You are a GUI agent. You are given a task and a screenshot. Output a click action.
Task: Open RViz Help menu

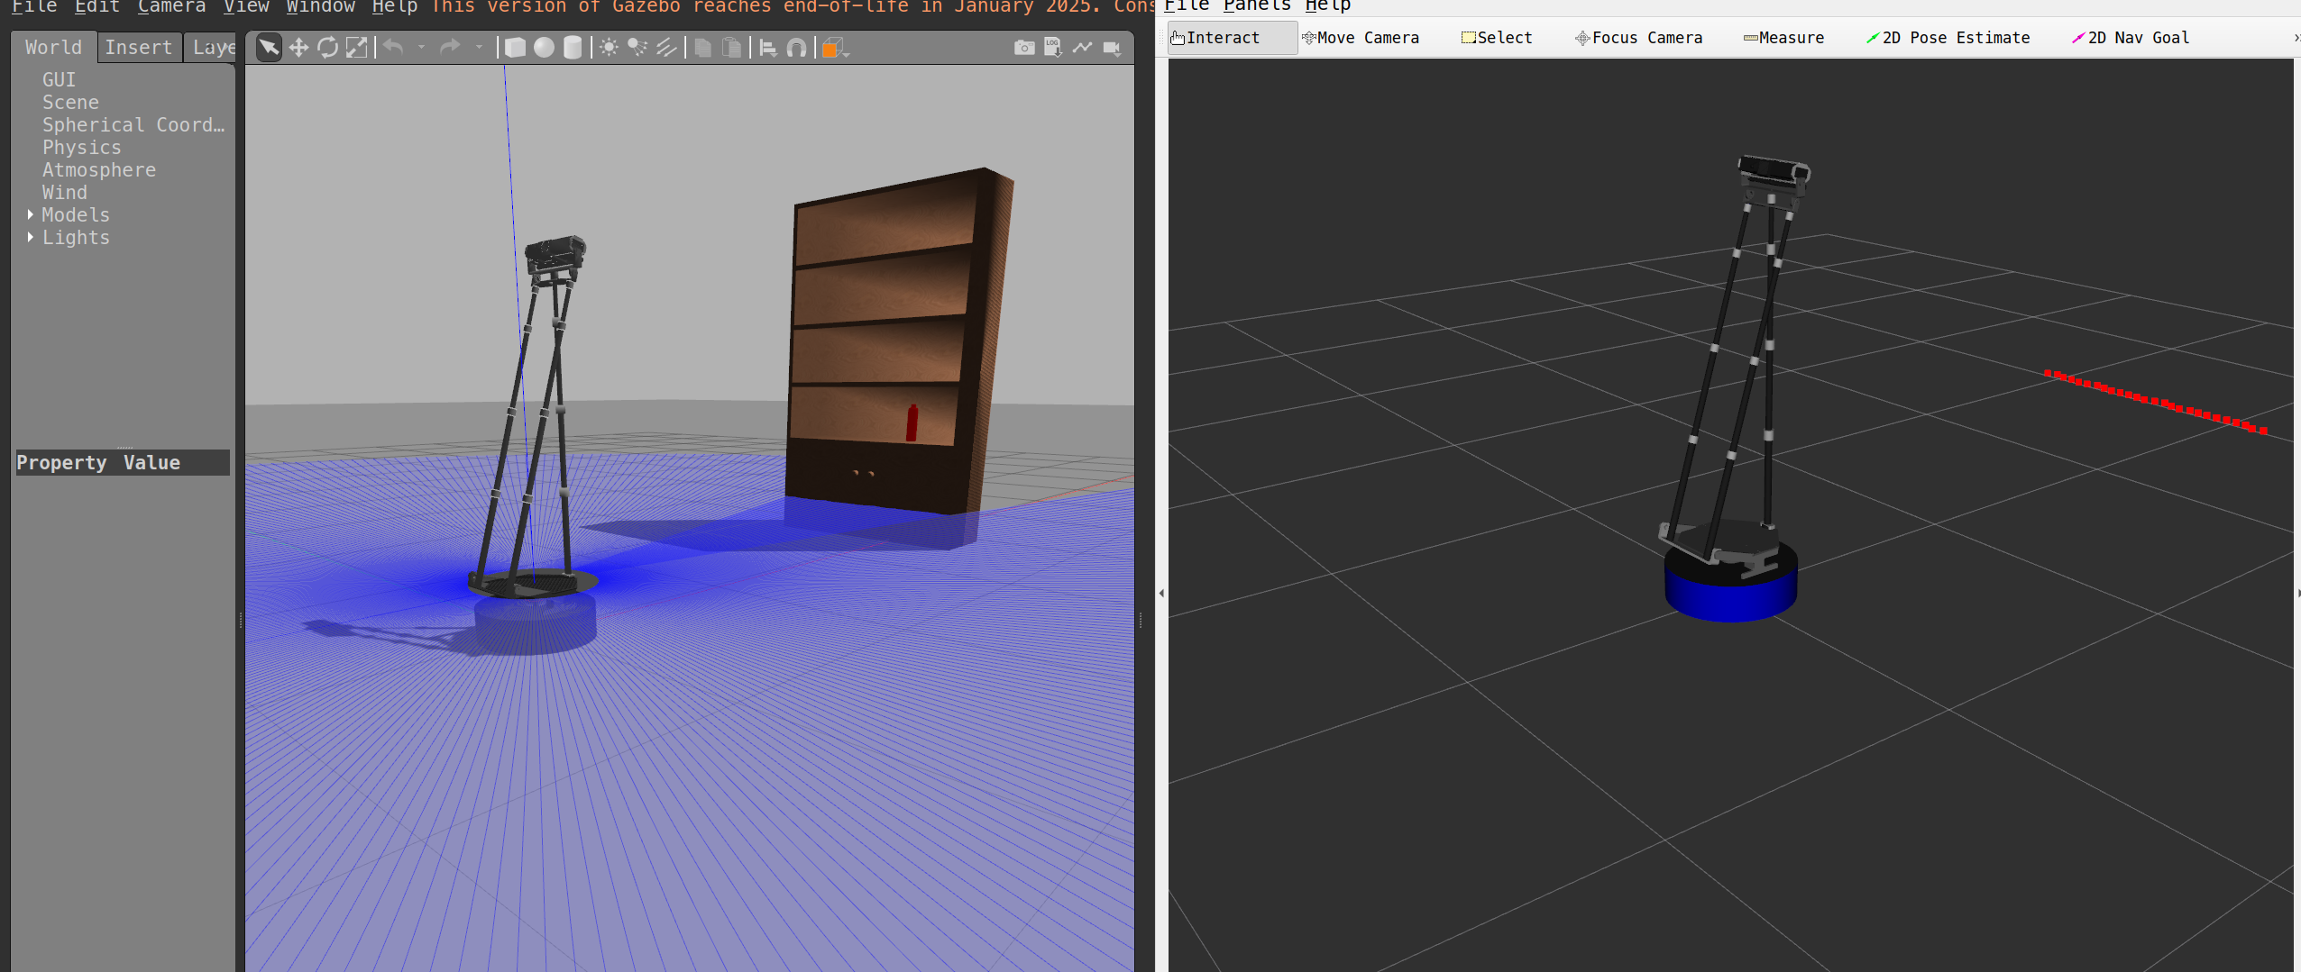[1328, 6]
